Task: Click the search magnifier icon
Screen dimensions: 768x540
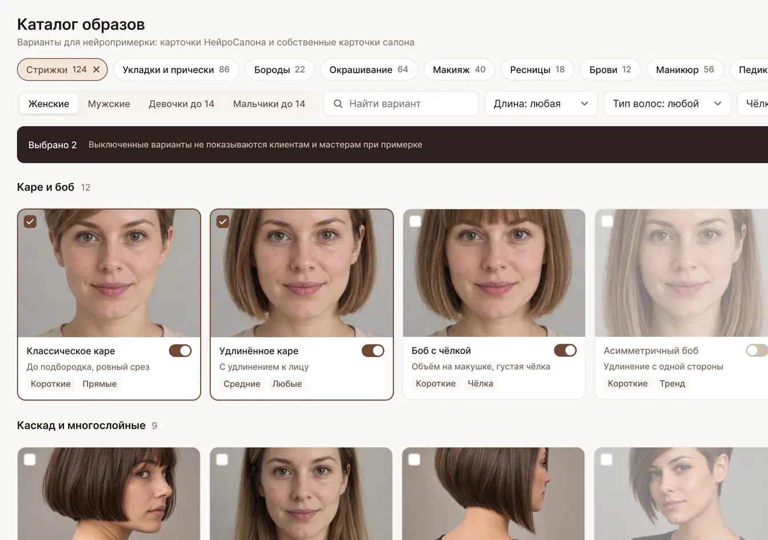Action: pyautogui.click(x=338, y=104)
